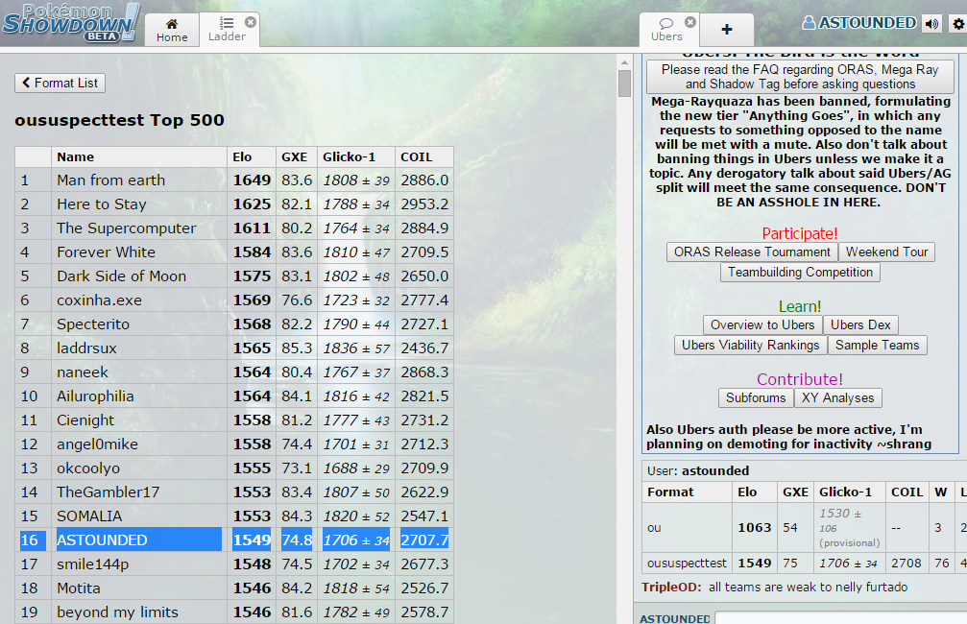Open the Ubers Dex
The height and width of the screenshot is (624, 967).
pyautogui.click(x=860, y=325)
